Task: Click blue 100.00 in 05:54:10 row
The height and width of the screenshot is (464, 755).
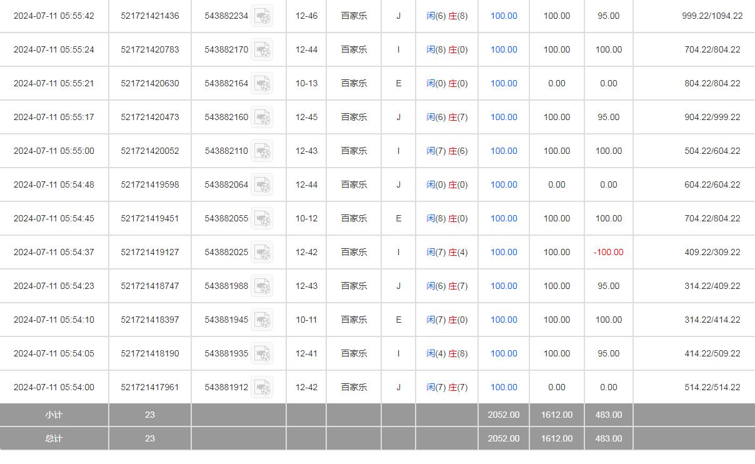Action: [503, 320]
